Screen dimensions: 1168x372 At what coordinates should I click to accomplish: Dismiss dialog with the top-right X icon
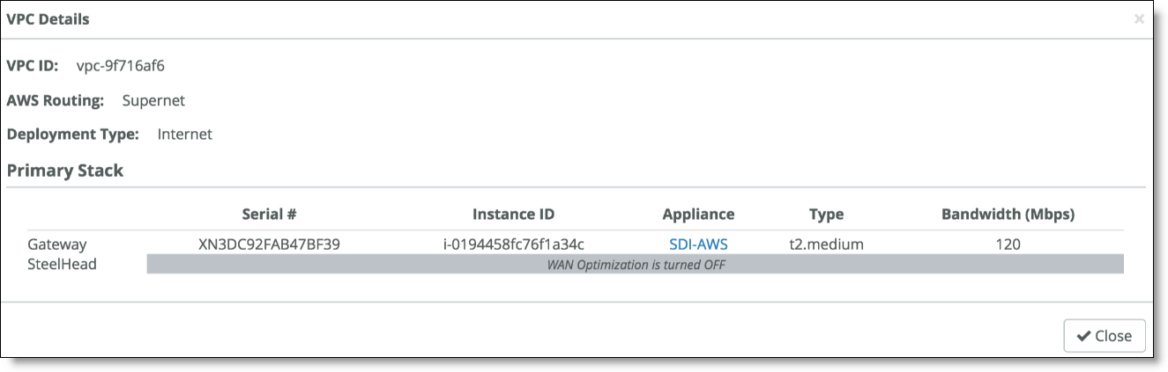point(1139,18)
